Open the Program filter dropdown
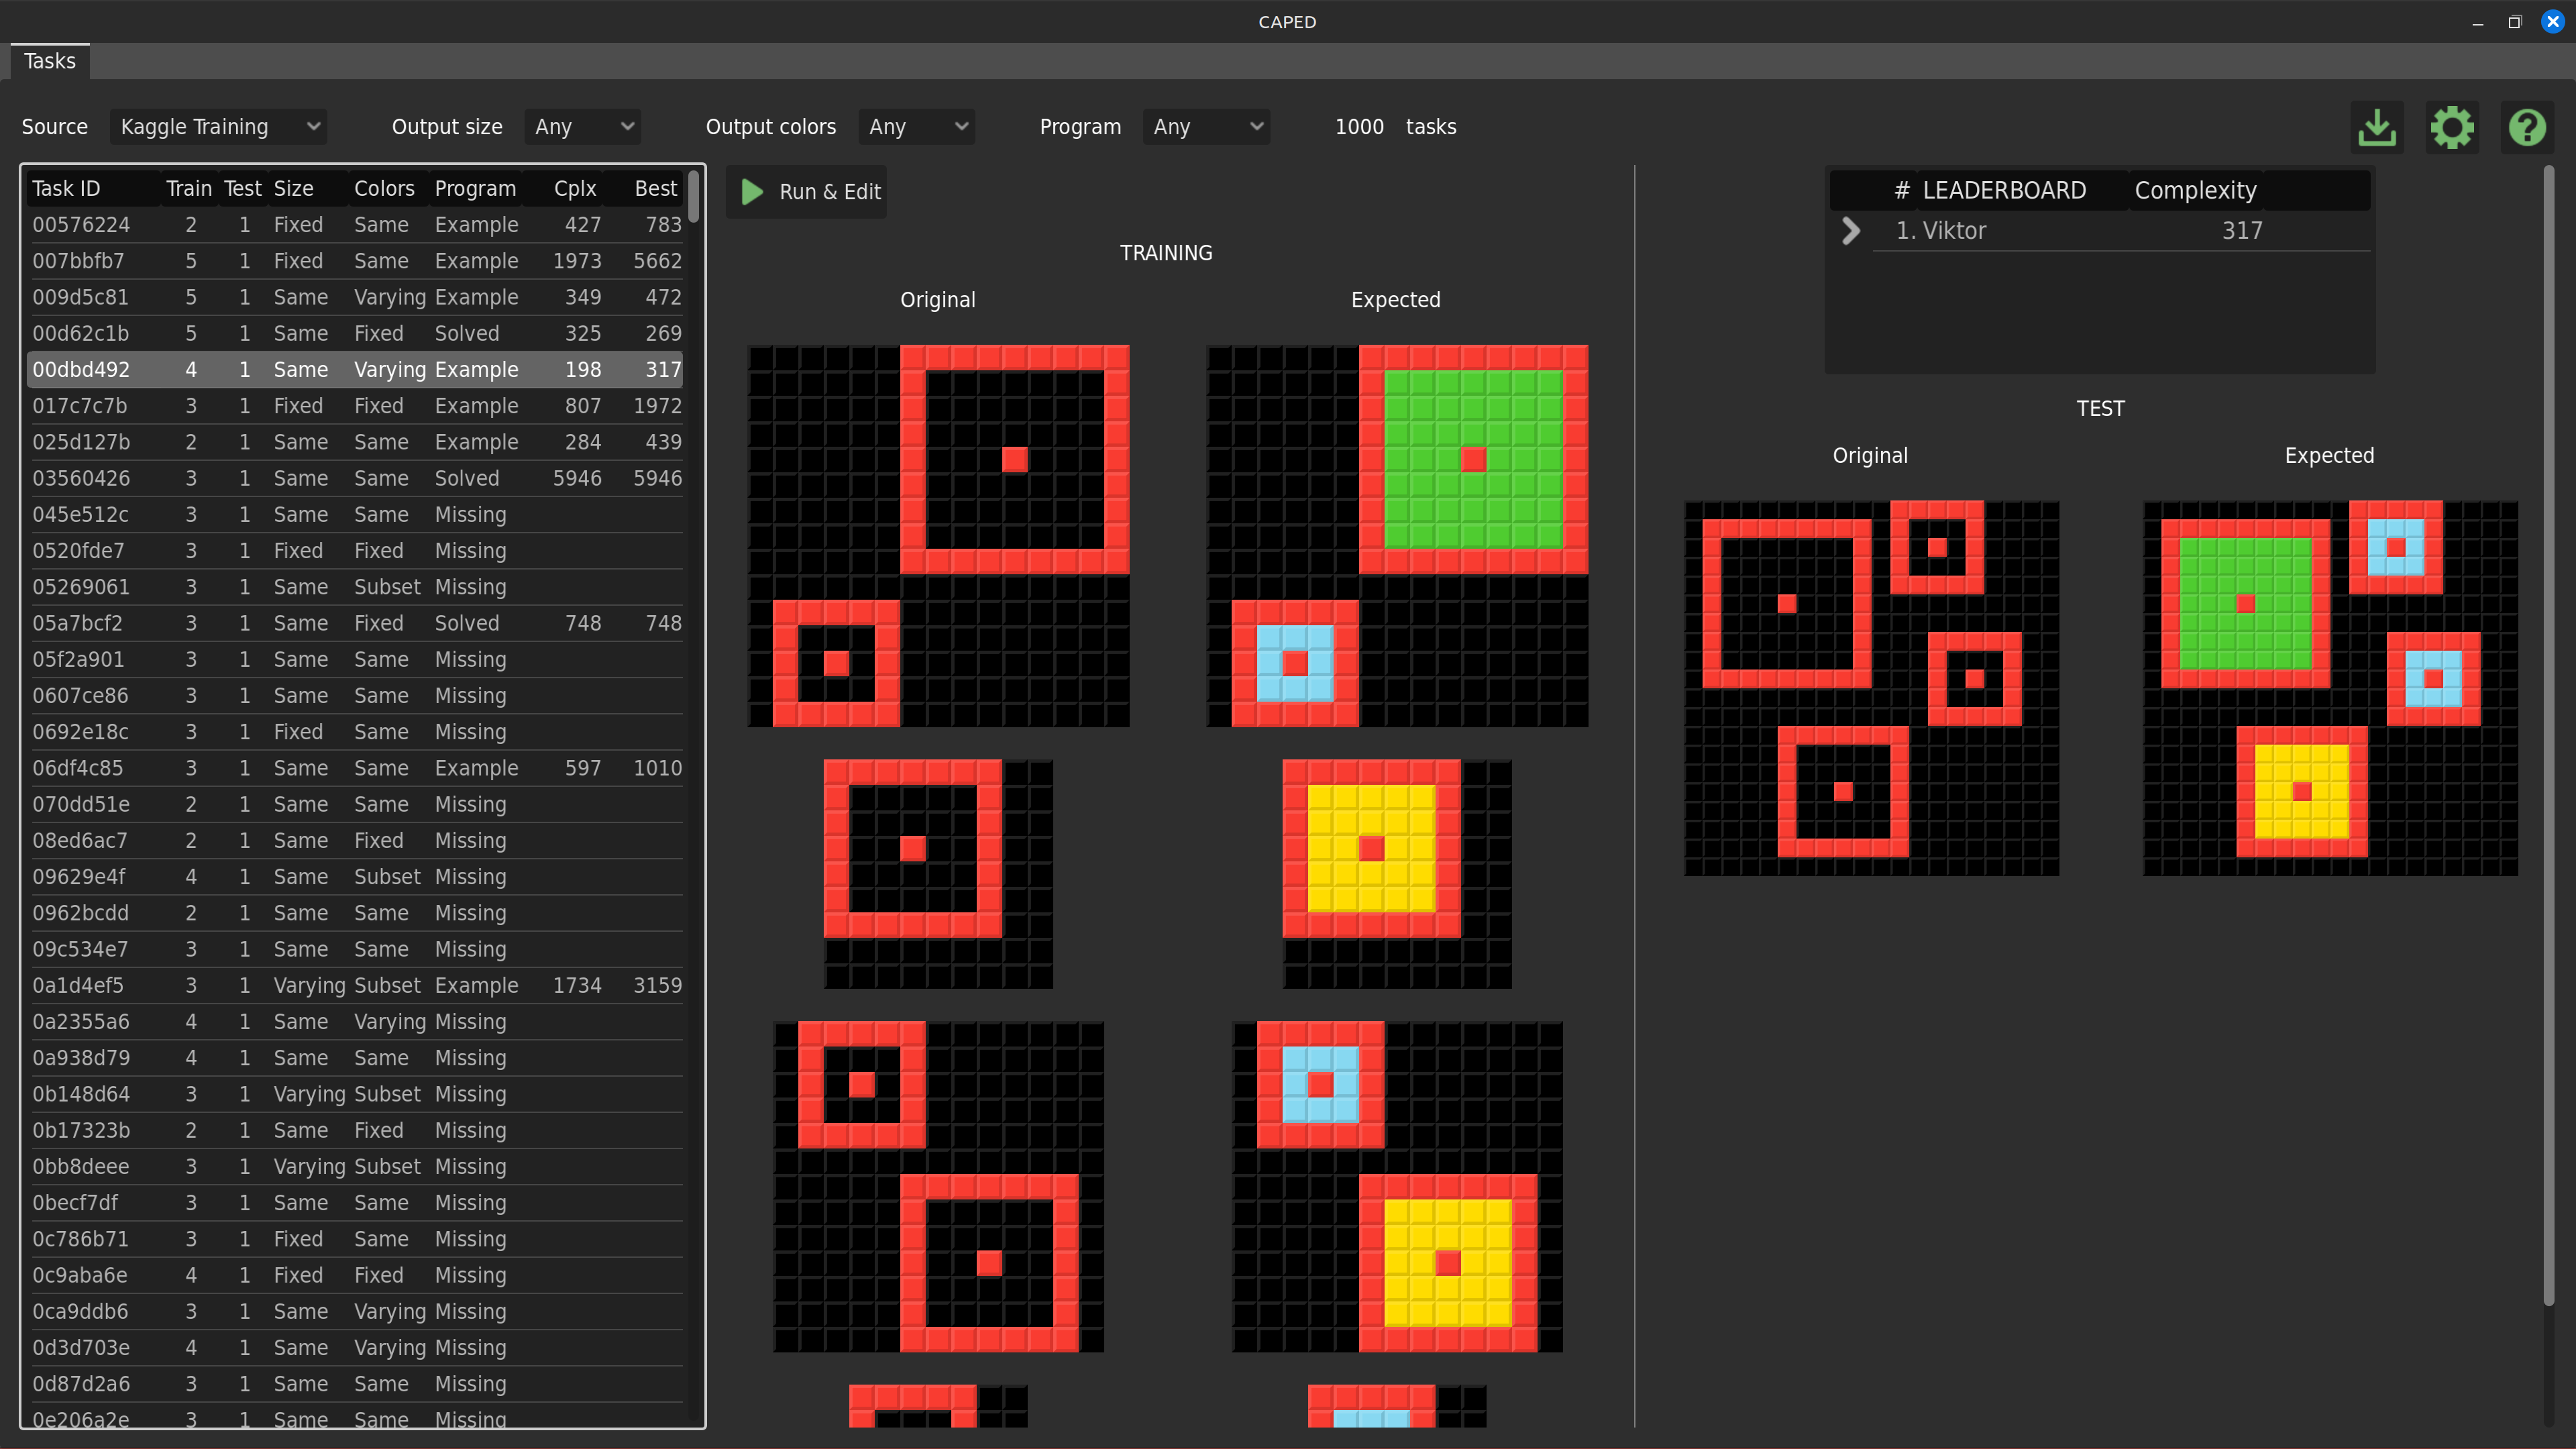Screen dimensions: 2576x1449 (x=1207, y=127)
